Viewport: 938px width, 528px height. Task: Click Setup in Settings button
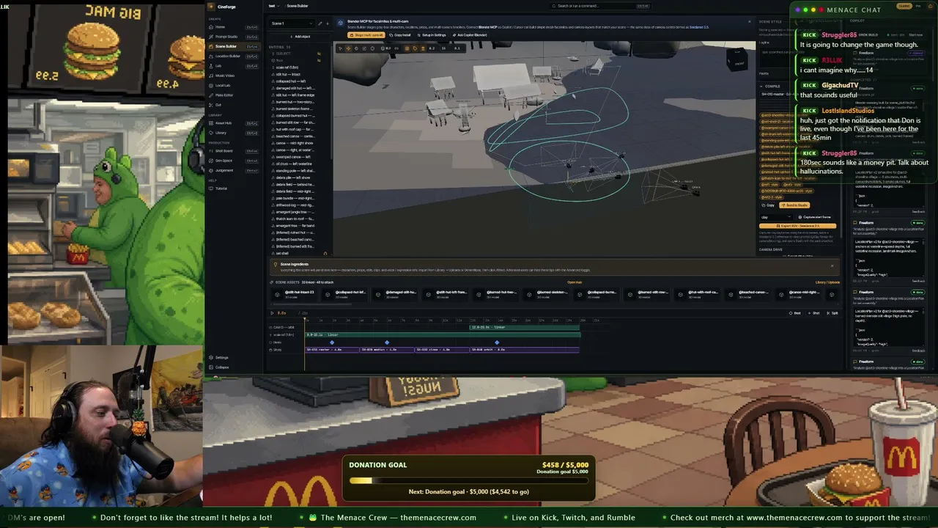[x=432, y=35]
